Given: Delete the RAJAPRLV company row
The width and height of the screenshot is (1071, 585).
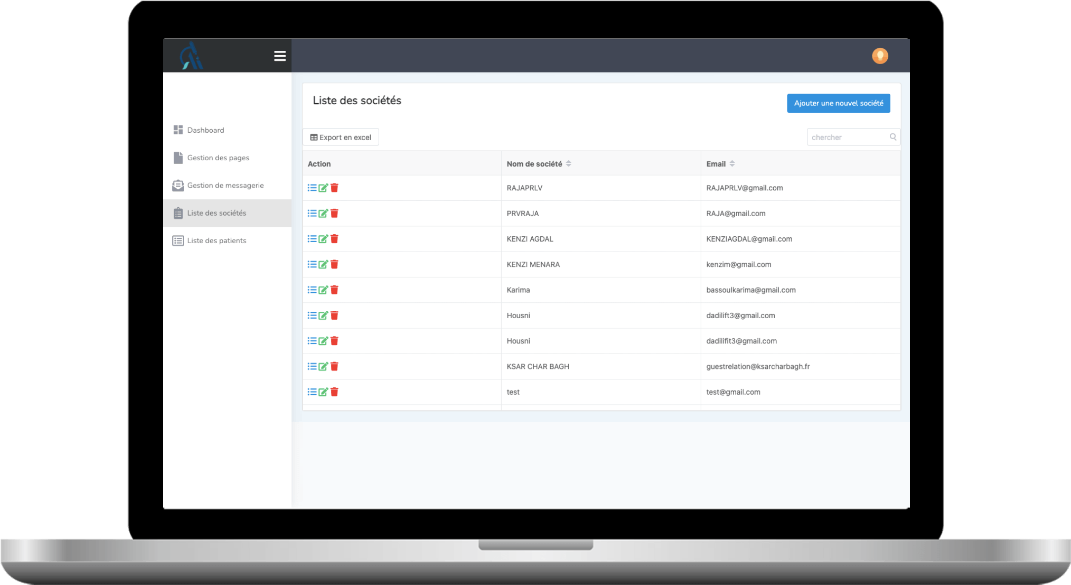Looking at the screenshot, I should click(x=334, y=188).
